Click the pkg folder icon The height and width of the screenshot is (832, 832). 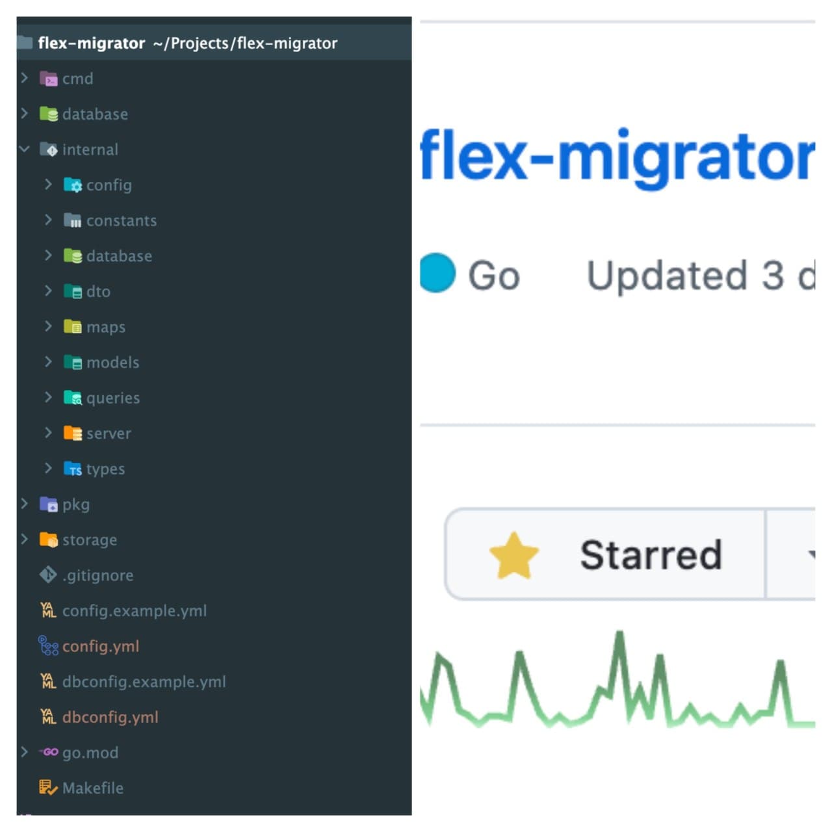49,504
